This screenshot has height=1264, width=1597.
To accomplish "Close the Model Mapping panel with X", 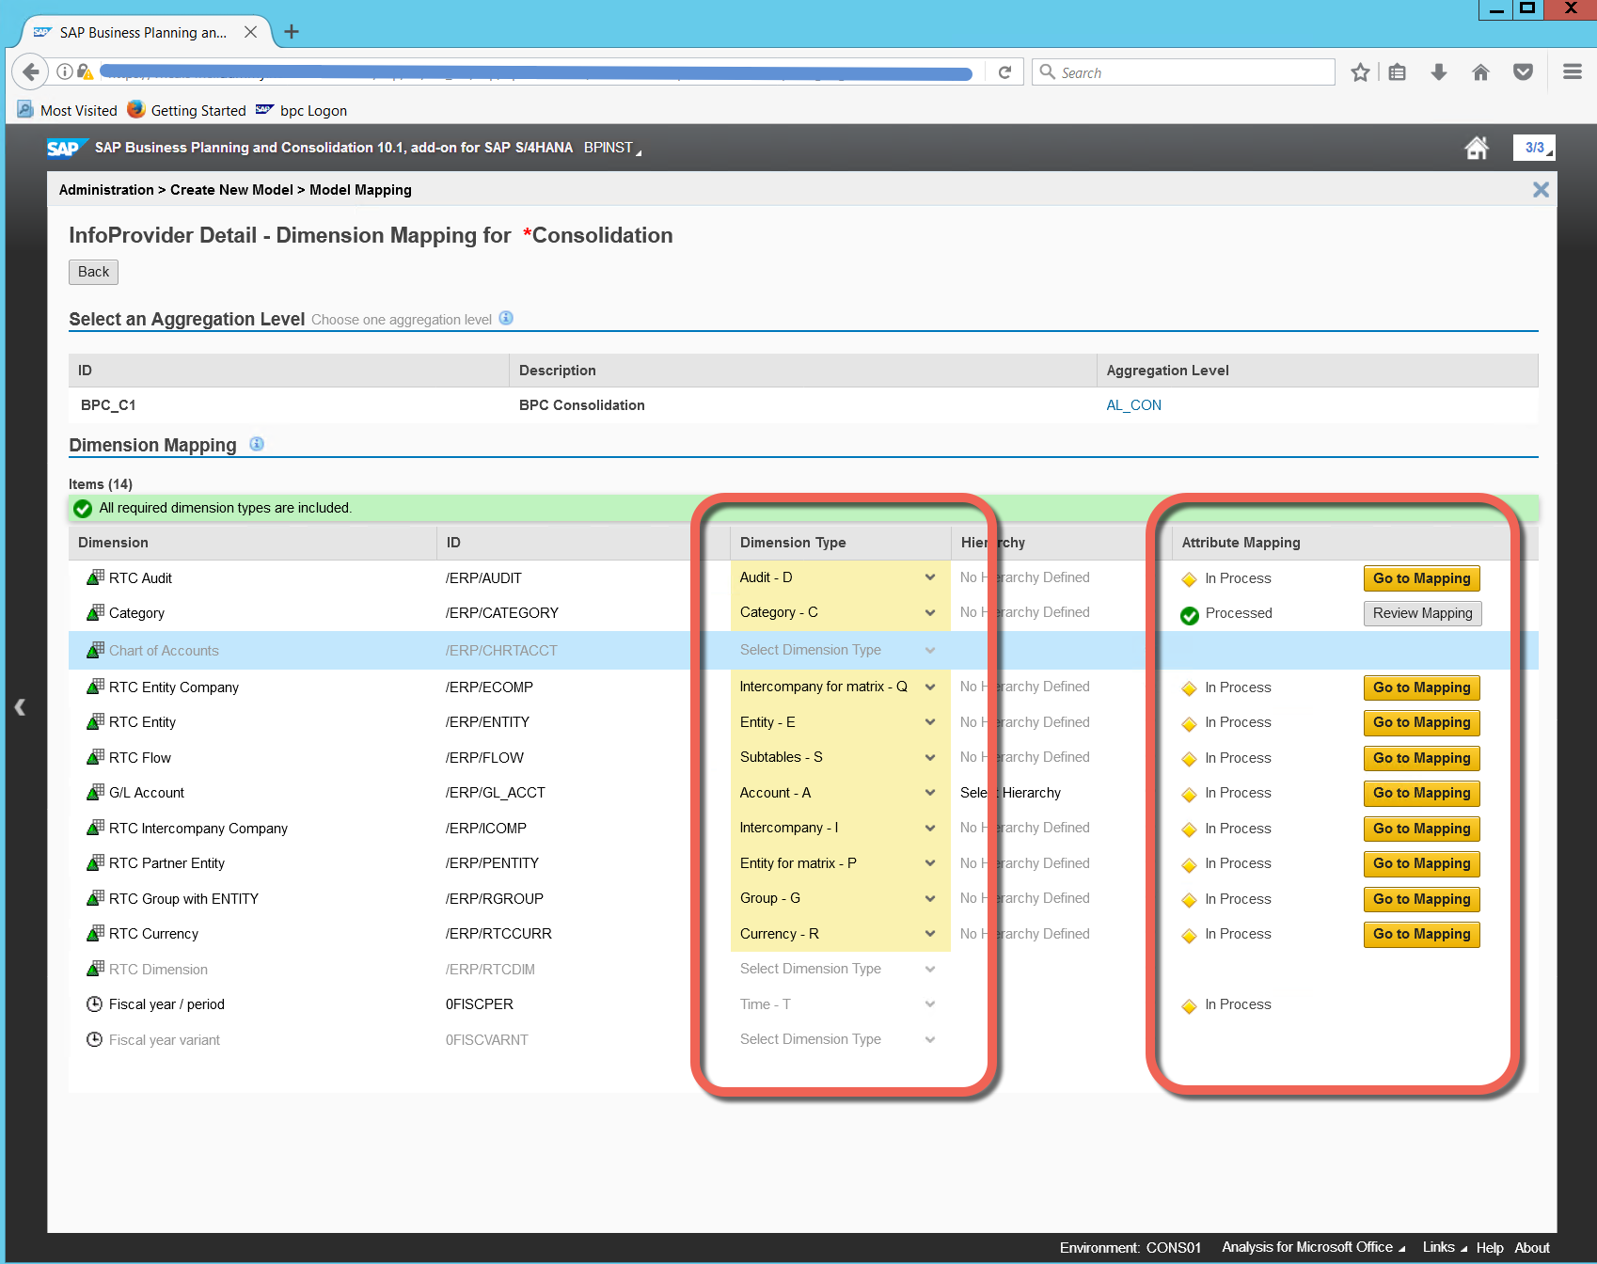I will click(x=1540, y=190).
